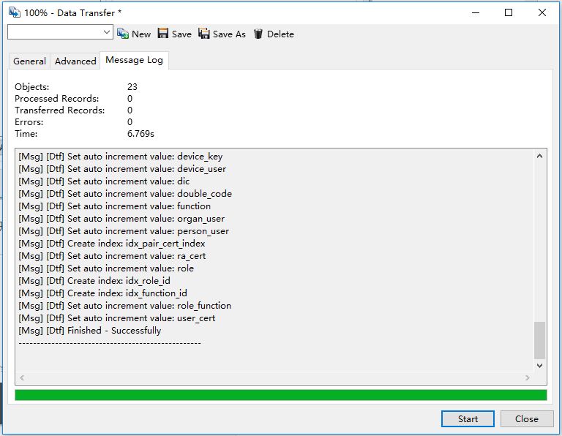Click the log scroll-down arrow
The height and width of the screenshot is (436, 562).
(540, 366)
